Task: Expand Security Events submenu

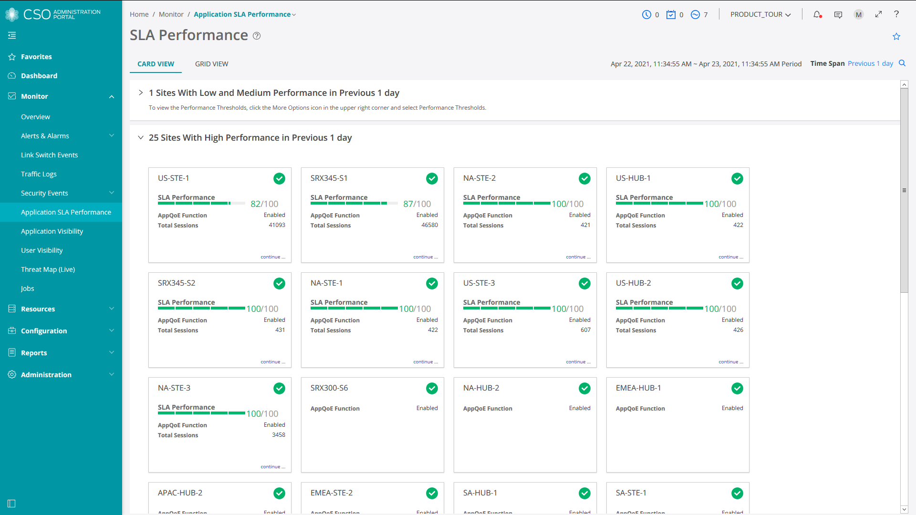Action: click(x=112, y=193)
